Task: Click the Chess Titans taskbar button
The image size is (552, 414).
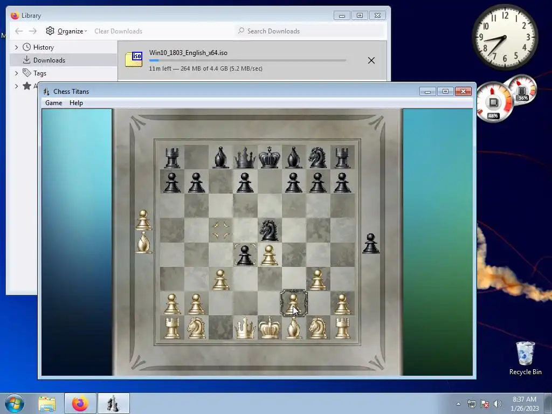Action: click(x=113, y=403)
